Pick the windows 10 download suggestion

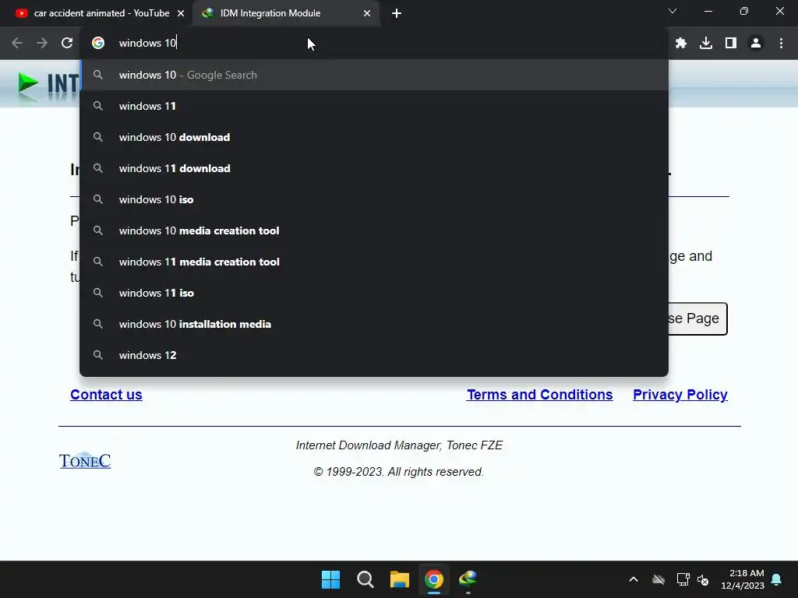[374, 137]
